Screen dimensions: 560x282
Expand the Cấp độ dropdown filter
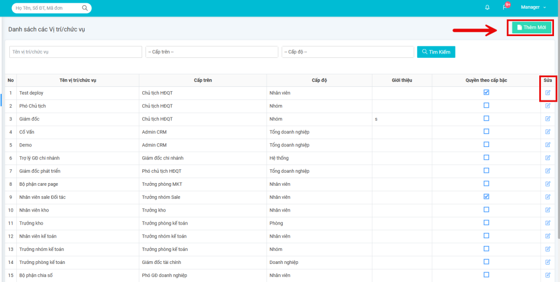point(347,52)
